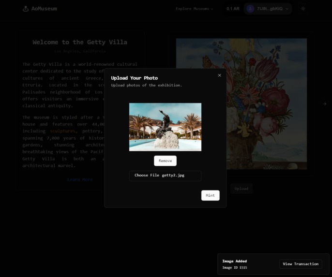Remove the selected statue photo
This screenshot has width=332, height=277.
point(165,160)
